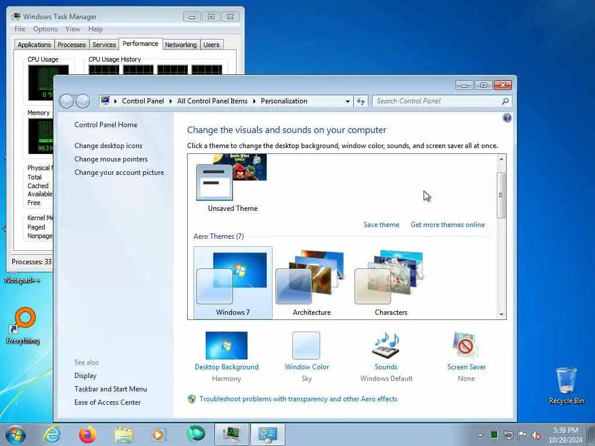Click All Control Panel Items breadcrumb
This screenshot has width=595, height=446.
pos(212,101)
